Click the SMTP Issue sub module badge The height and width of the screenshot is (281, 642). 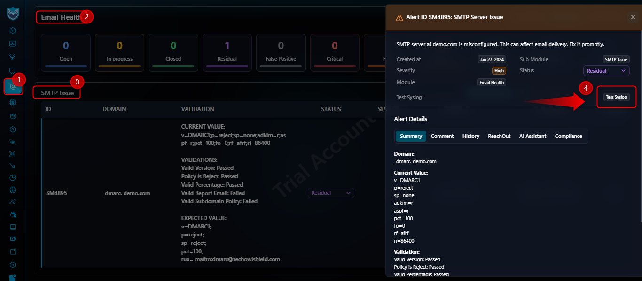click(616, 60)
